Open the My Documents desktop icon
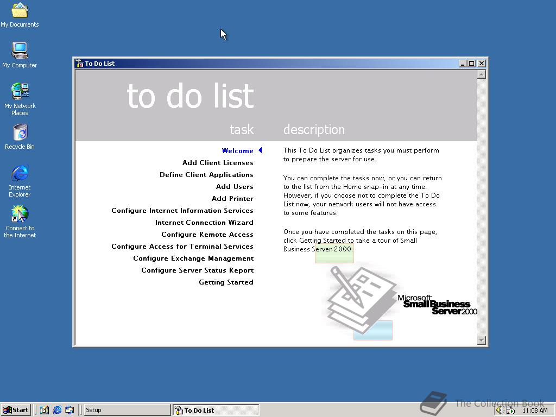This screenshot has height=417, width=556. pos(20,14)
